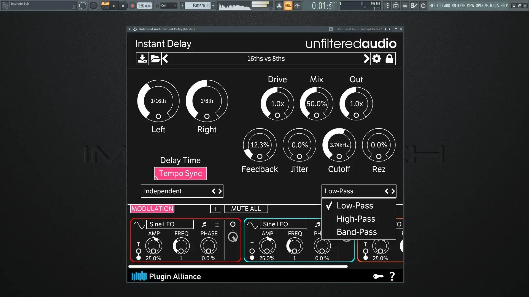This screenshot has width=529, height=297.
Task: Open plugin settings via the gear icon
Action: tap(377, 58)
